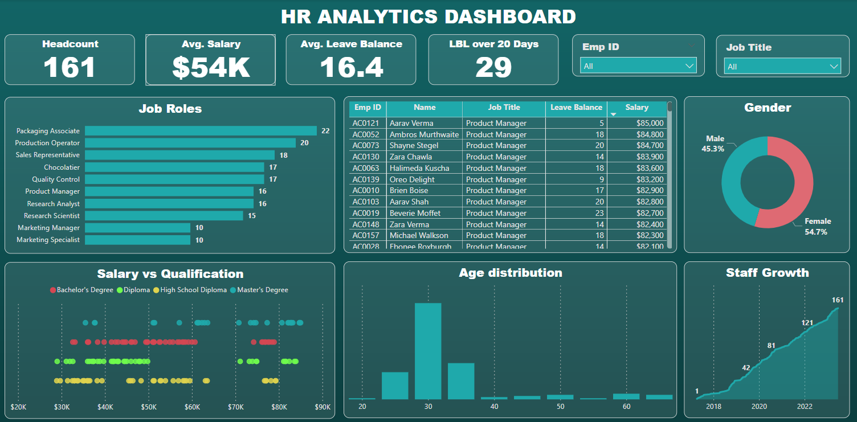Sort table by the Emp ID column header
The height and width of the screenshot is (422, 857).
point(368,108)
